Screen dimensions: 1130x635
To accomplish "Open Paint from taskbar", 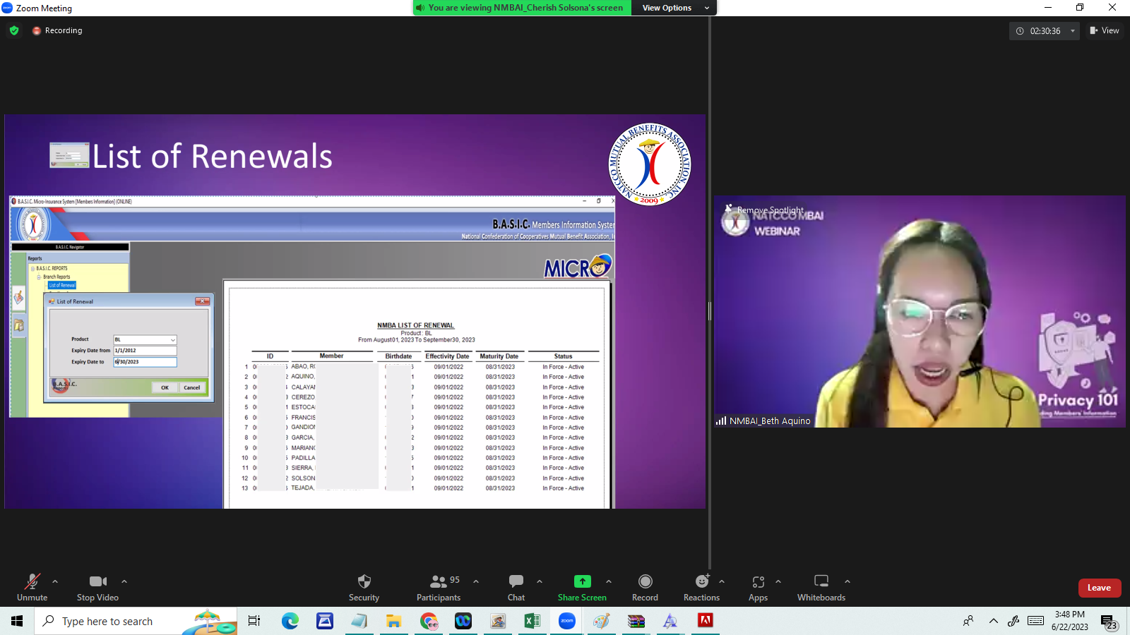I will pyautogui.click(x=602, y=621).
